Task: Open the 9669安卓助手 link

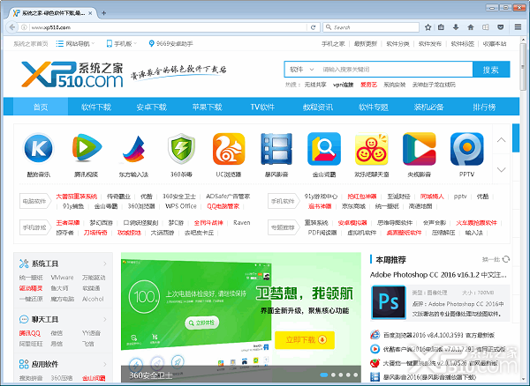Action: [x=170, y=43]
